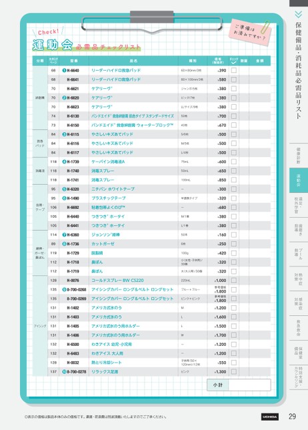The width and height of the screenshot is (308, 430).
Task: Click product name ジョンソン綿棒
Action: click(x=105, y=235)
